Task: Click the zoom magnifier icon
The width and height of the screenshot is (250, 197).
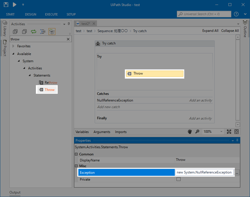Action: [197, 132]
